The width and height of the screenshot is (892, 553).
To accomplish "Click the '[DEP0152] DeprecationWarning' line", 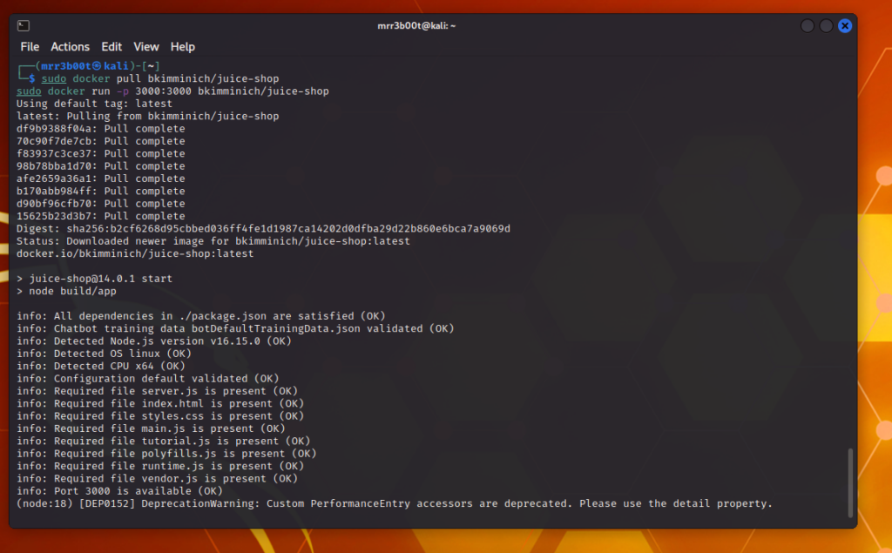I will [395, 504].
